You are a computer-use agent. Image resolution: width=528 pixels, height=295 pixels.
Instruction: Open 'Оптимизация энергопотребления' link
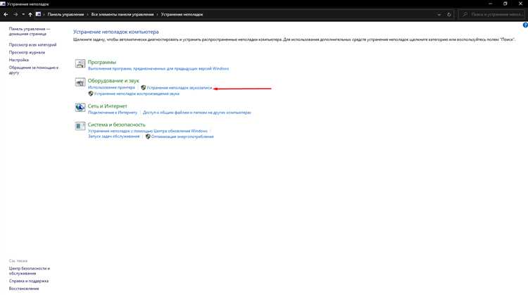(182, 137)
